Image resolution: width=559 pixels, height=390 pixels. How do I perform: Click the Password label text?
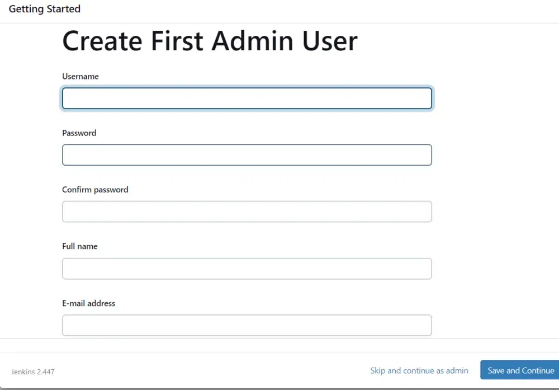pyautogui.click(x=79, y=133)
